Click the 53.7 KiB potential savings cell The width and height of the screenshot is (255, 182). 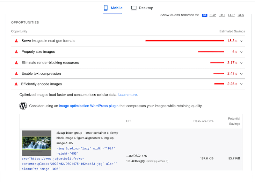click(x=234, y=158)
